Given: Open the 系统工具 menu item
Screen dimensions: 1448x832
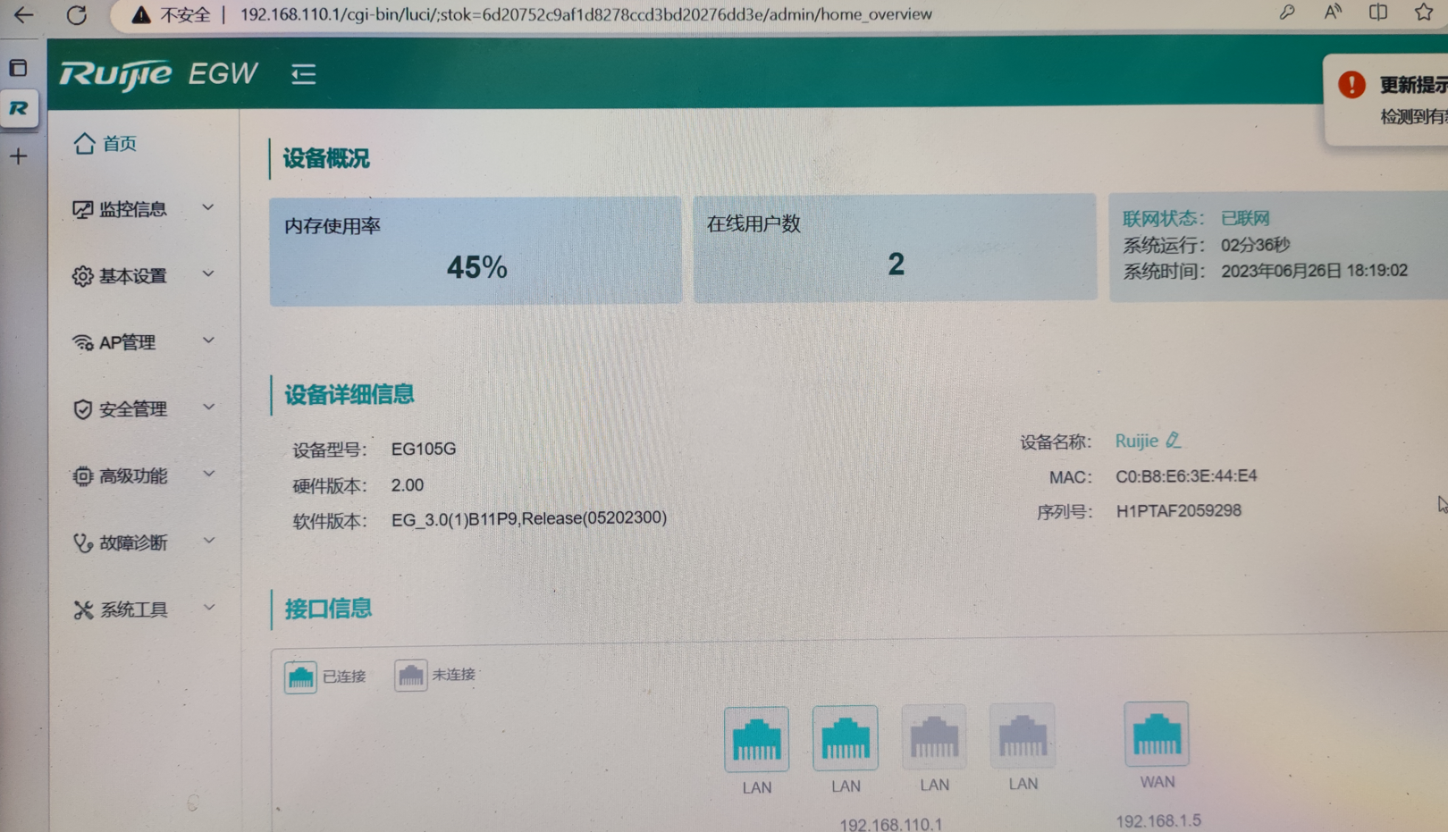Looking at the screenshot, I should click(143, 609).
